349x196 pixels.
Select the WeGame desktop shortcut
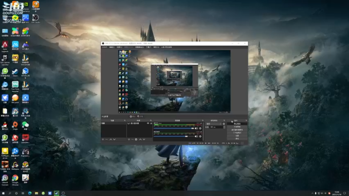(15, 166)
